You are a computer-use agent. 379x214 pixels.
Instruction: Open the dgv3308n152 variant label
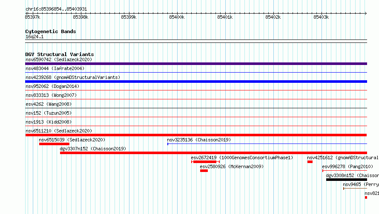[x=353, y=175]
